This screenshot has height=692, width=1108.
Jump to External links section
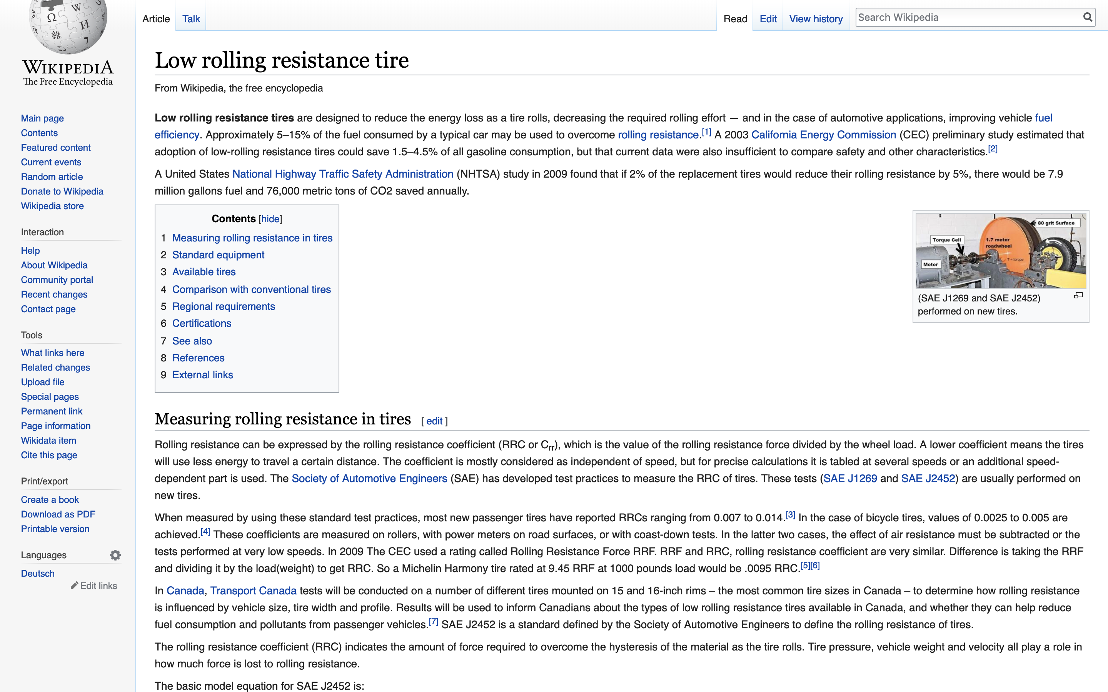203,375
